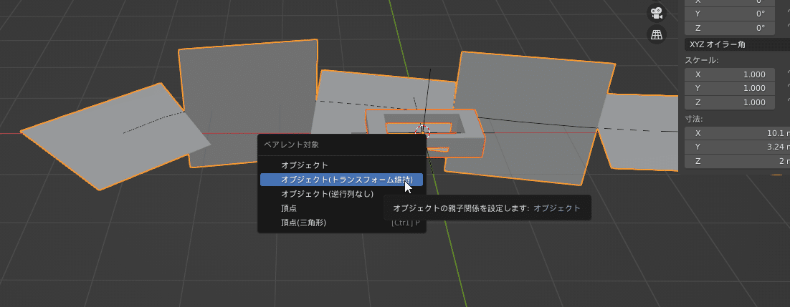
Task: Select 頂点 parent option
Action: point(342,208)
